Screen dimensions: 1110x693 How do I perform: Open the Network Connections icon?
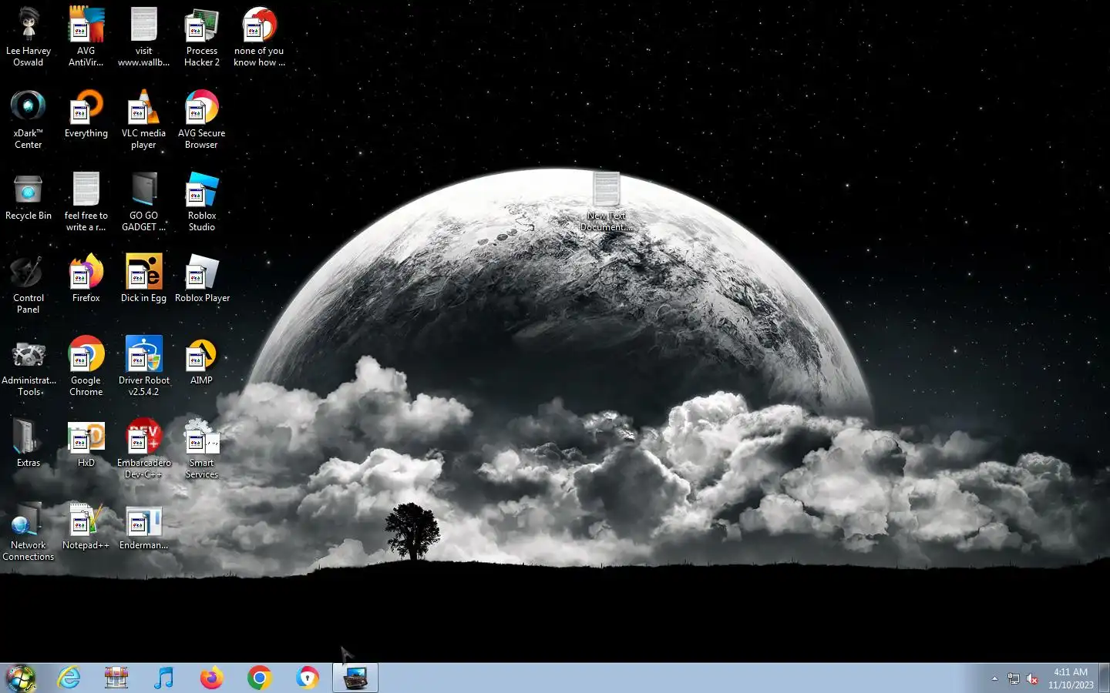29,531
